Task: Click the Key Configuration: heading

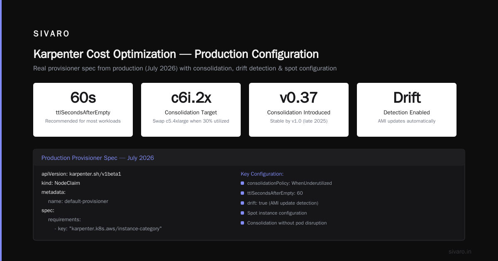Action: [262, 174]
